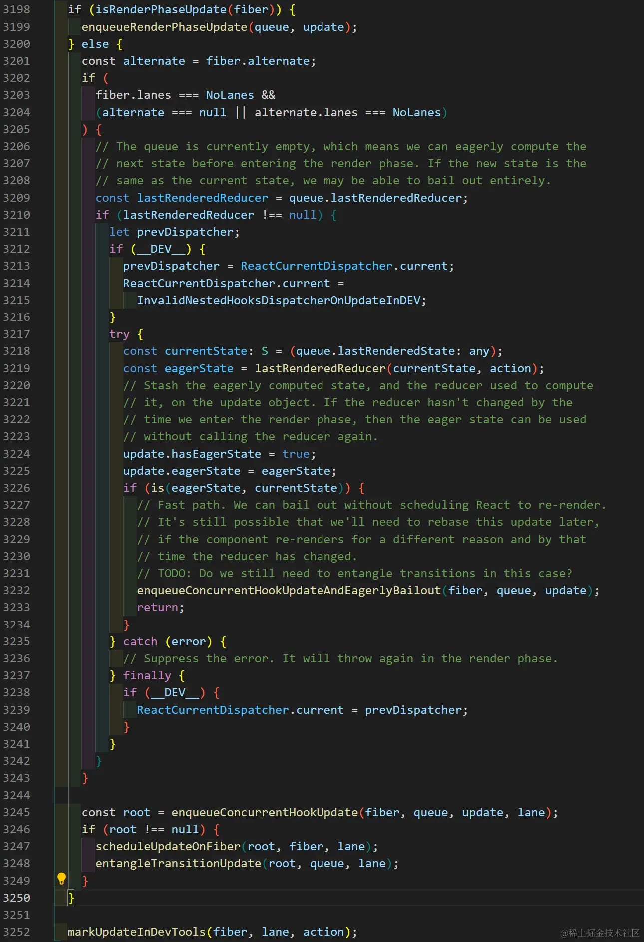The image size is (644, 942).
Task: Click 'NoLanes' on line 3203
Action: point(230,95)
